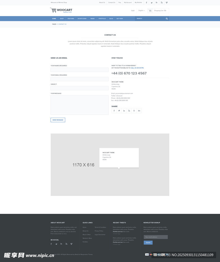Click the WooCart logo
Viewport: 220px width, 262px height.
[61, 10]
